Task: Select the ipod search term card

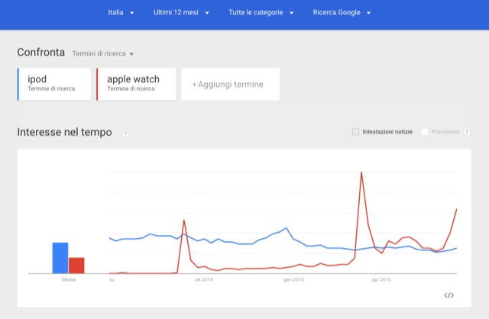Action: (x=53, y=83)
